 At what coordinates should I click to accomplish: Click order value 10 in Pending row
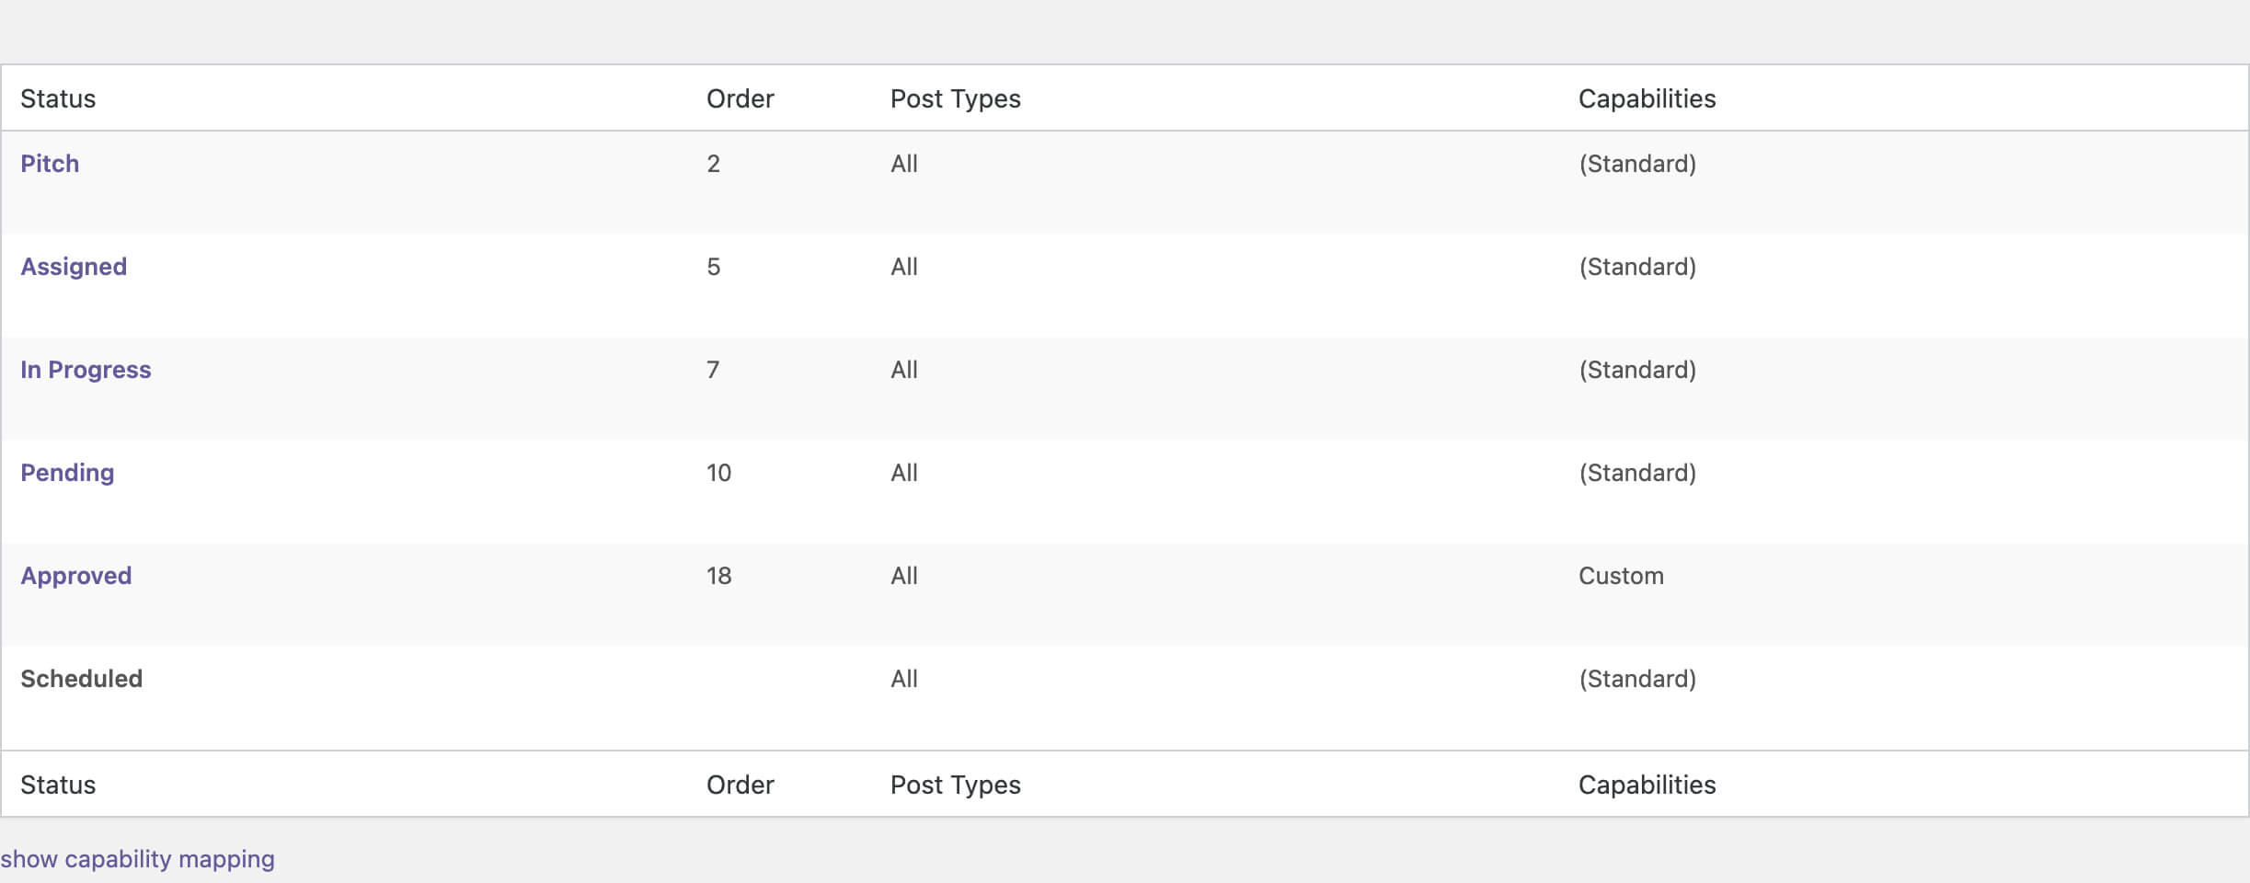pos(718,473)
